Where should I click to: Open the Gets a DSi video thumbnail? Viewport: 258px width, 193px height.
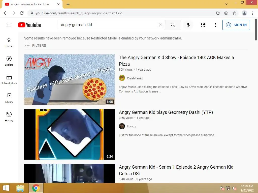click(x=70, y=173)
